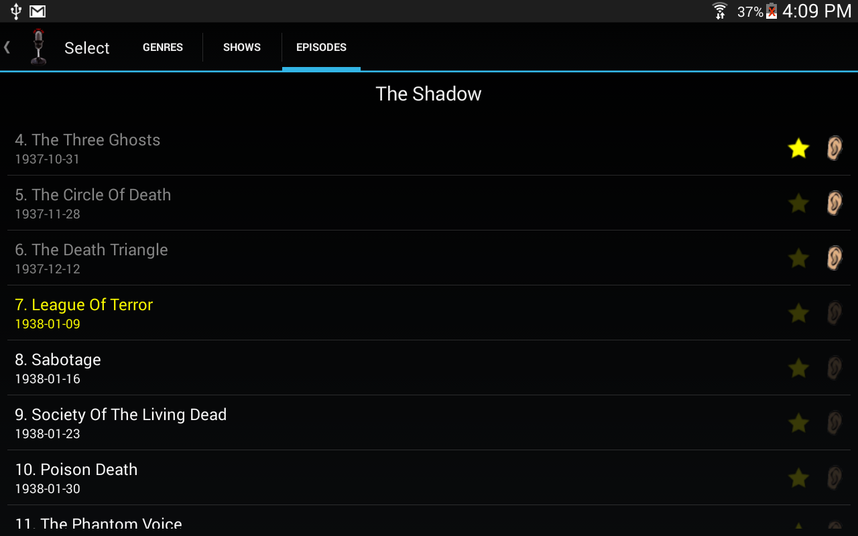Mark League Of Terror as listened
This screenshot has height=536, width=858.
(834, 313)
